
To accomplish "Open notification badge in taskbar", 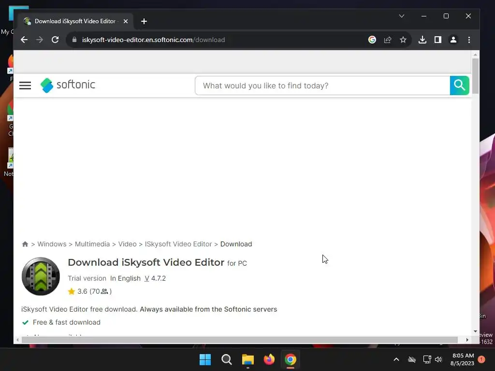I will (481, 359).
